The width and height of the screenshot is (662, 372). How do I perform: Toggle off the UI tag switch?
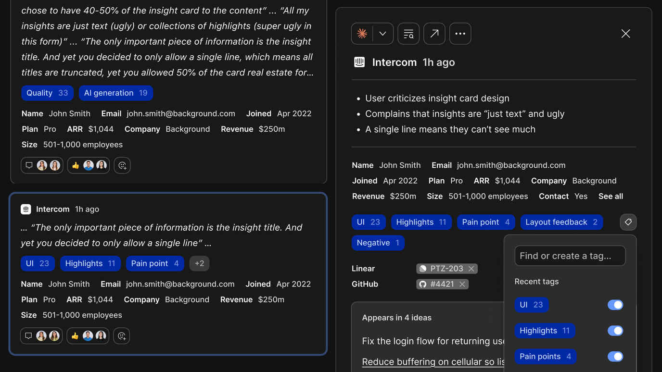click(x=615, y=305)
